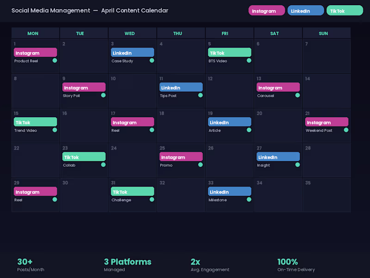
Task: Open the LinkedIn event on day 27
Action: coord(278,157)
